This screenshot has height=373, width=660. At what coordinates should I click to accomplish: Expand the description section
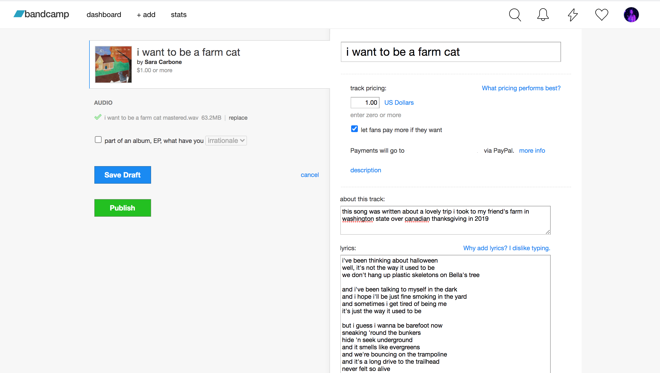[x=366, y=170]
